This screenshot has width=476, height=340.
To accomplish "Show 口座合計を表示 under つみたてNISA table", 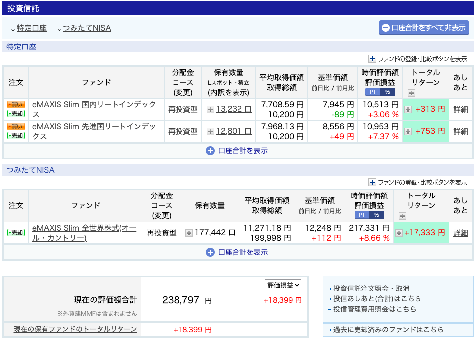I will tap(237, 252).
